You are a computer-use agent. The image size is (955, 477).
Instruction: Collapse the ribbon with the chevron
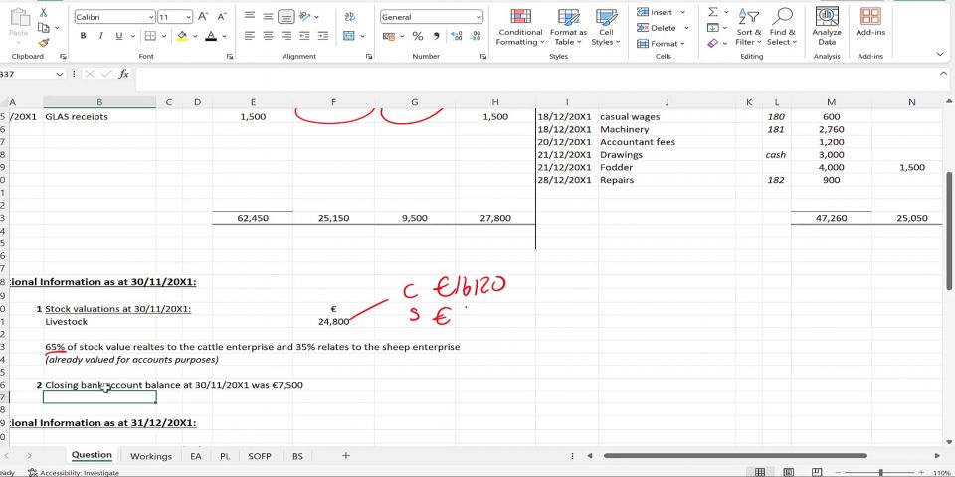[x=940, y=54]
